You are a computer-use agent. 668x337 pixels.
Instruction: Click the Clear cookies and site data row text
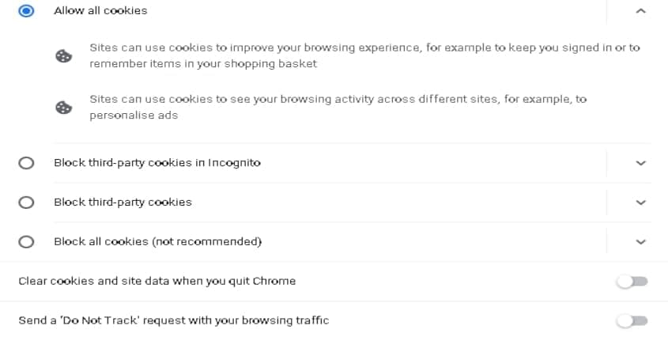point(157,281)
